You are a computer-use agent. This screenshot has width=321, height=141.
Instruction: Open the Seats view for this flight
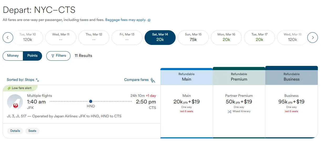coord(32,131)
